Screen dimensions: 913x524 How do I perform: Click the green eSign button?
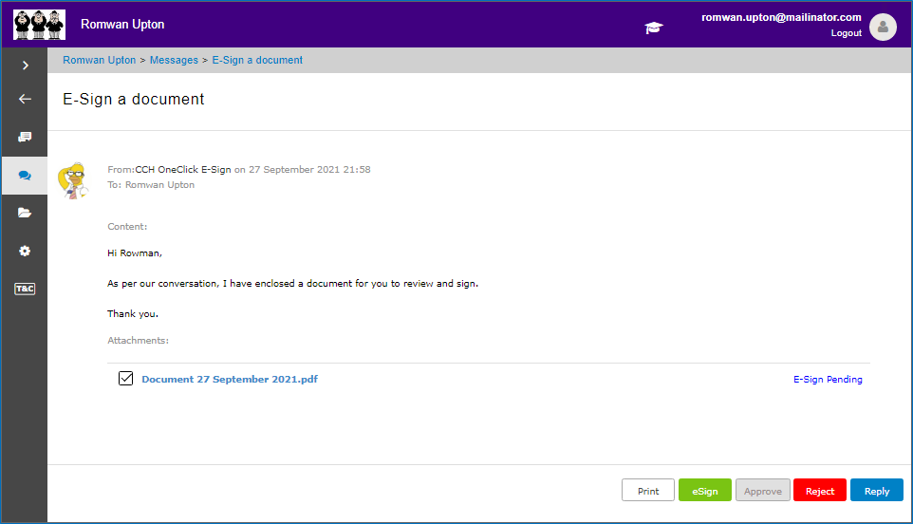704,490
